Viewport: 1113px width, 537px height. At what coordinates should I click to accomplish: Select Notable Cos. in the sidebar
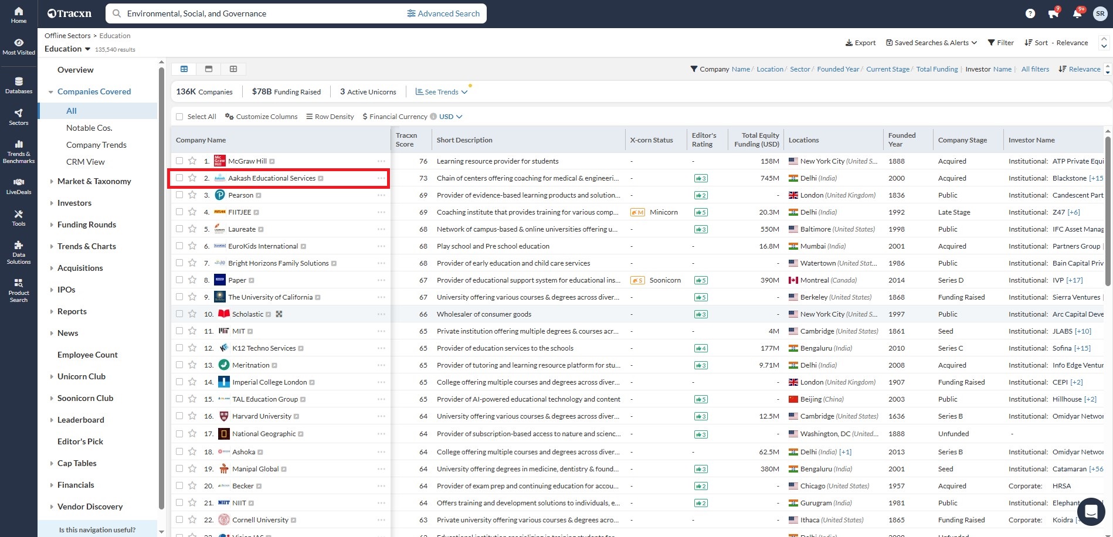(x=89, y=128)
